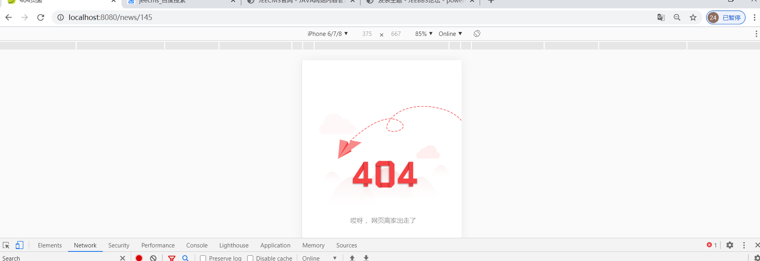Go forward with the forward arrow

pos(25,18)
